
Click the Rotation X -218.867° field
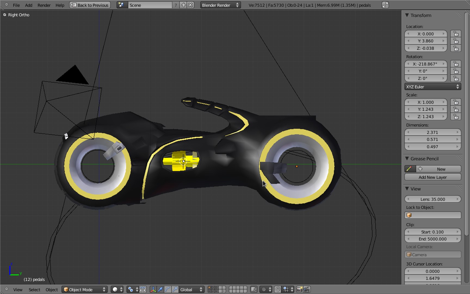click(426, 64)
